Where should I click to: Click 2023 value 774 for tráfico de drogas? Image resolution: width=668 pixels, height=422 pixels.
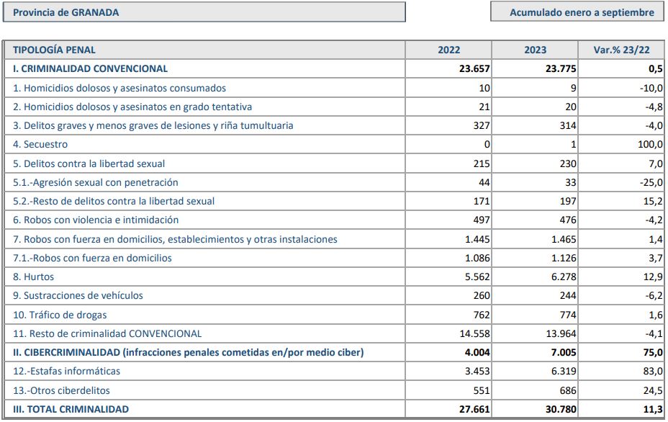[568, 315]
